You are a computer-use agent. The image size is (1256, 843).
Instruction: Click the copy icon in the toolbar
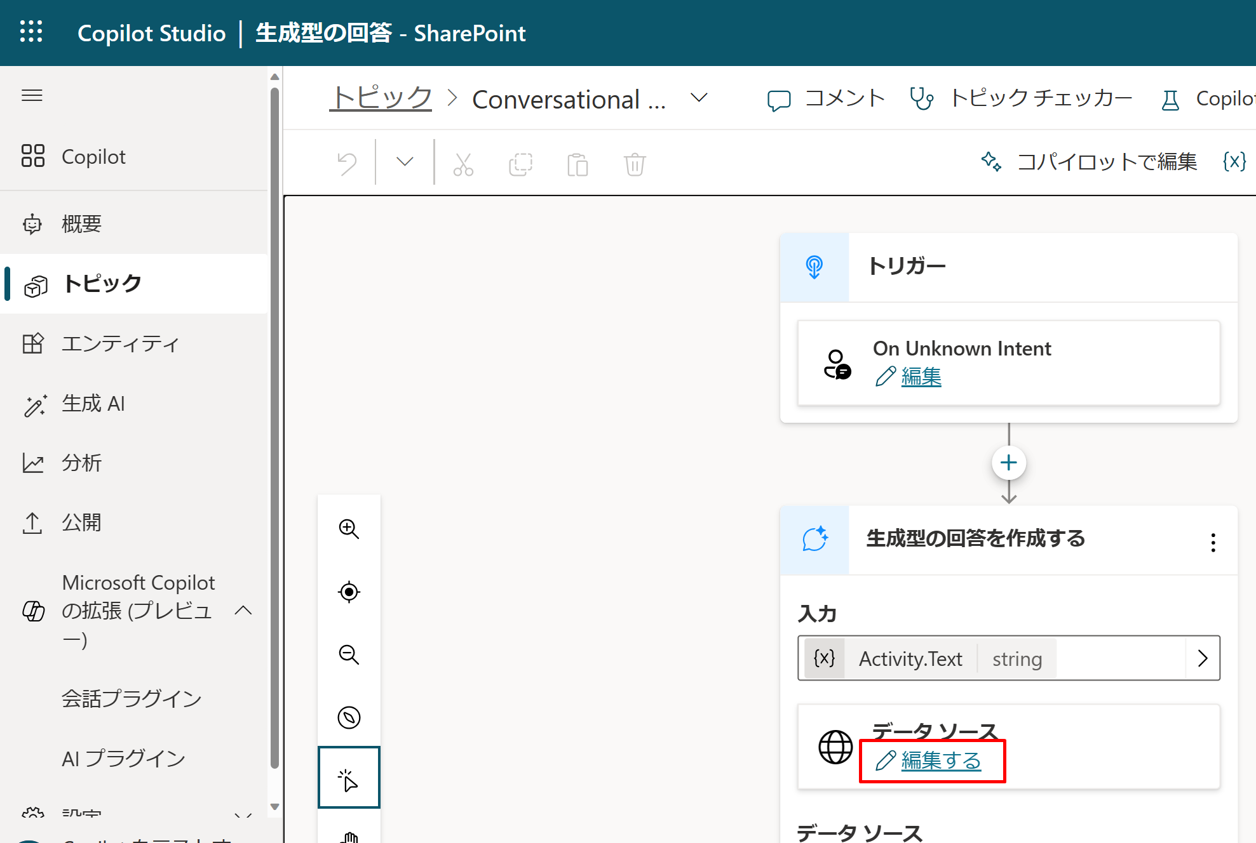pos(520,163)
